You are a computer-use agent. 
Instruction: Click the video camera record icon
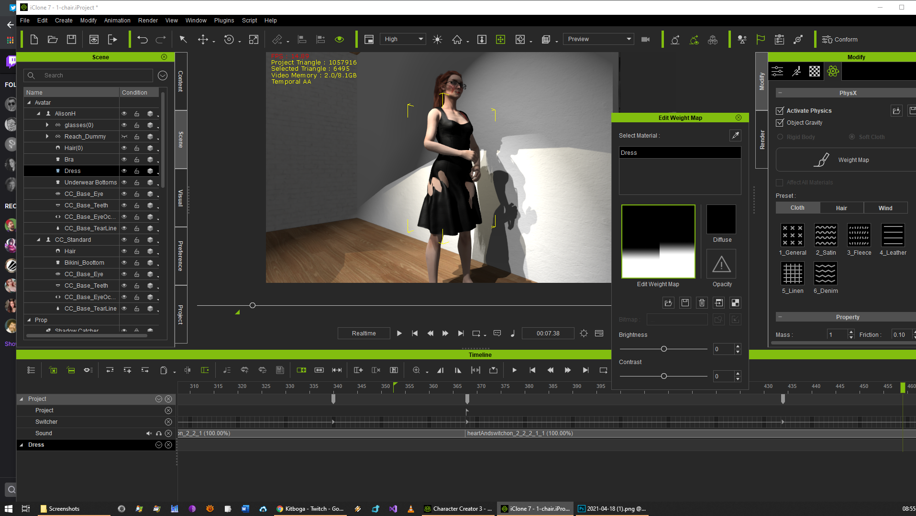pyautogui.click(x=645, y=39)
